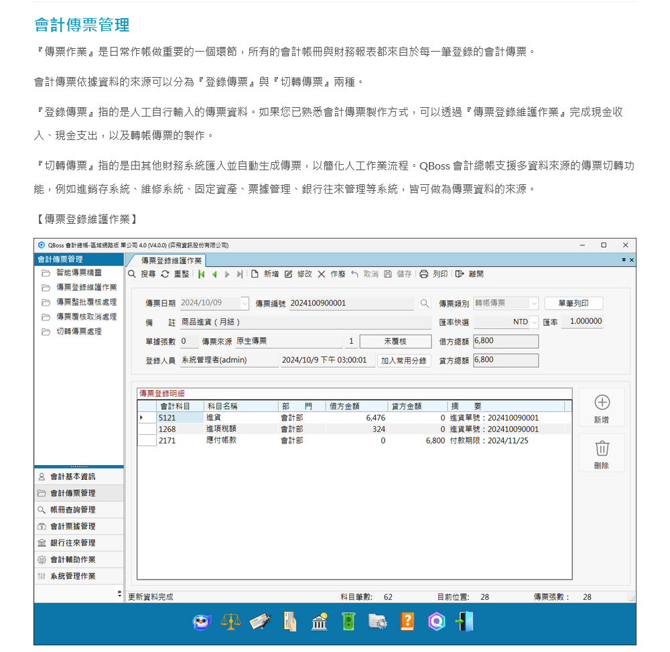Click the 列印 print toolbar button

click(x=433, y=274)
